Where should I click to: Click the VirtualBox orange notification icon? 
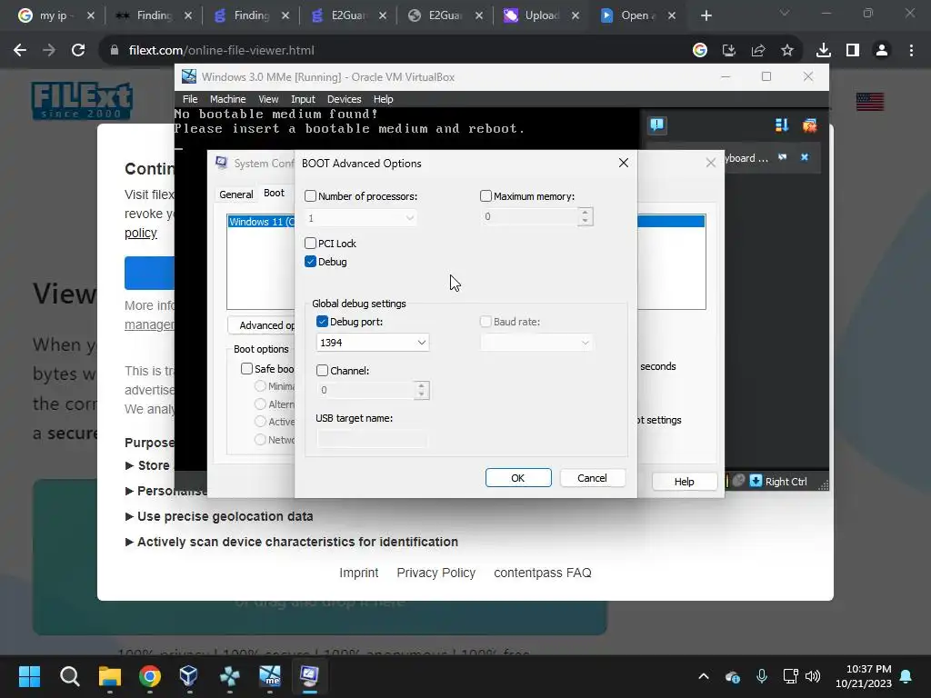[809, 125]
